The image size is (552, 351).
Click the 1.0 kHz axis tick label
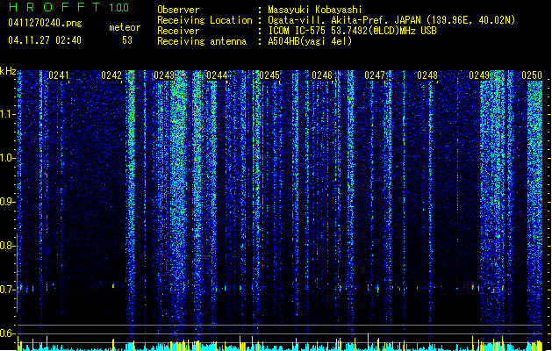[7, 158]
